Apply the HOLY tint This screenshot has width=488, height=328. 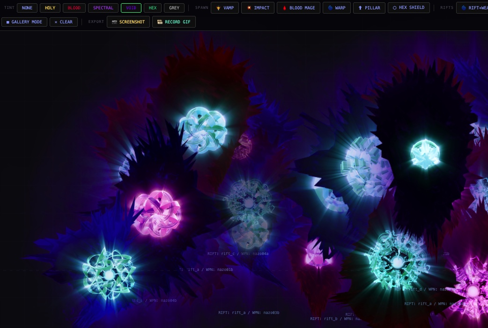tap(50, 8)
